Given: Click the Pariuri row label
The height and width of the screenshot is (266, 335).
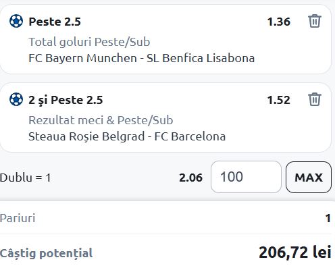Looking at the screenshot, I should 18,218.
